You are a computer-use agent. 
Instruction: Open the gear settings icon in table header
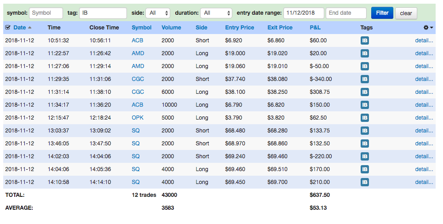tap(426, 28)
